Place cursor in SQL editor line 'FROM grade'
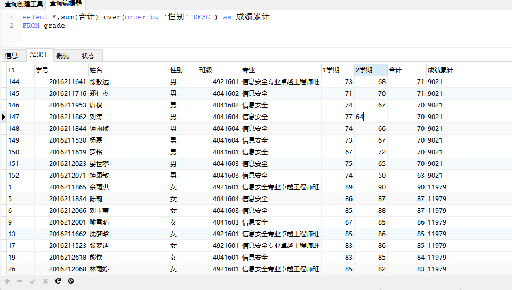The height and width of the screenshot is (290, 512). [43, 26]
